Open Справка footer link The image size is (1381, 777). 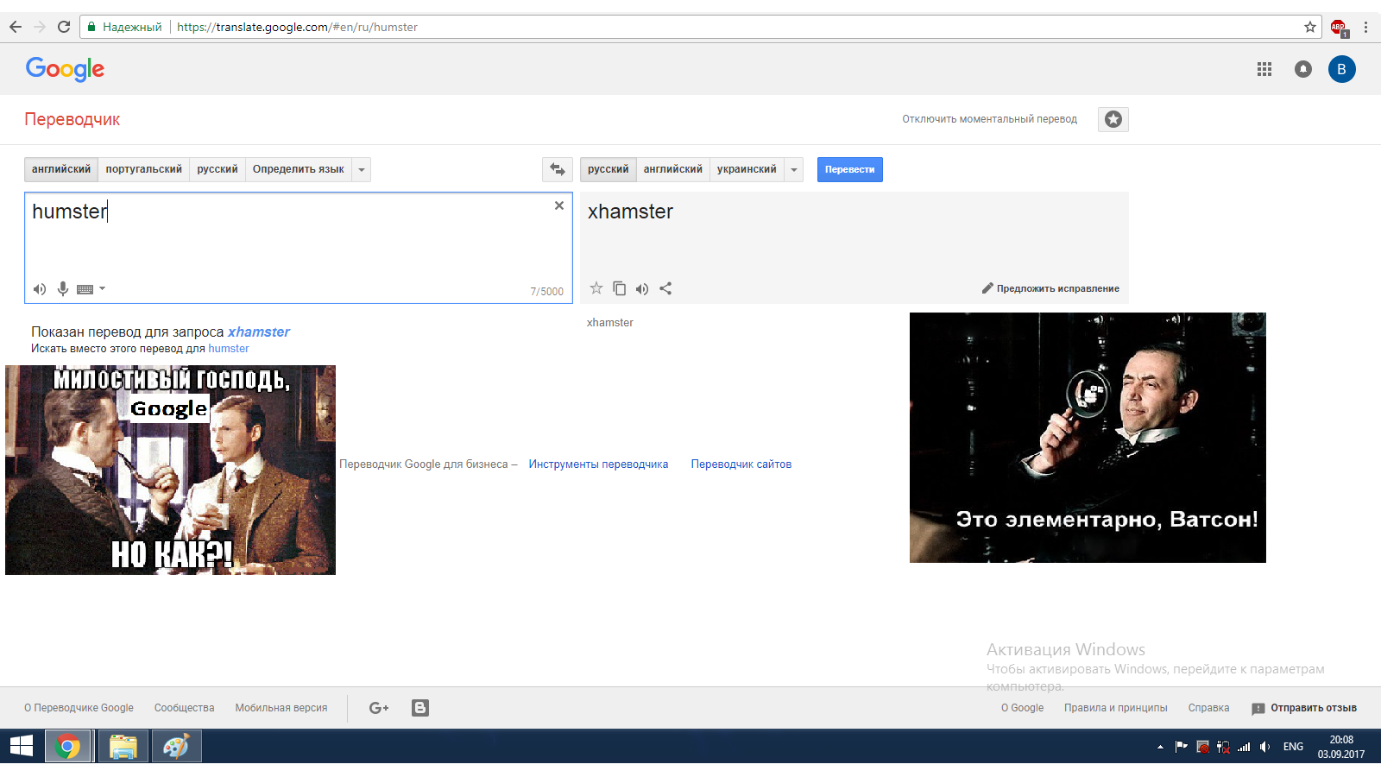pyautogui.click(x=1208, y=708)
